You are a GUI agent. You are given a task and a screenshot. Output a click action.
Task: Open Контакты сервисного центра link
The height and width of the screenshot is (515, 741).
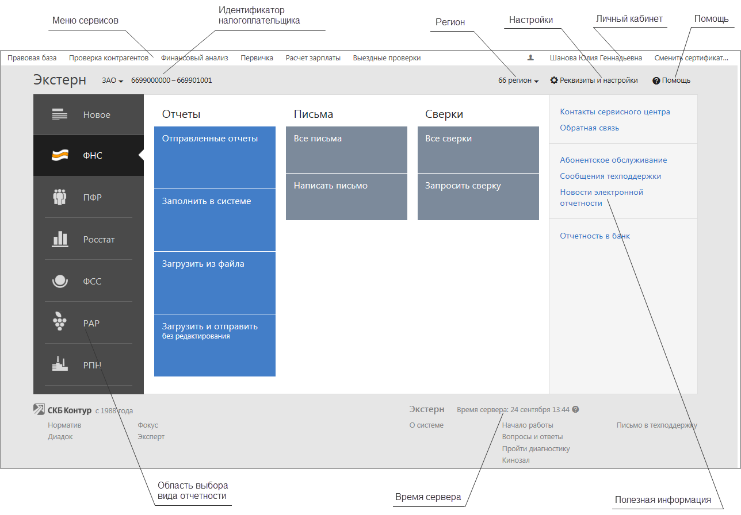(615, 112)
